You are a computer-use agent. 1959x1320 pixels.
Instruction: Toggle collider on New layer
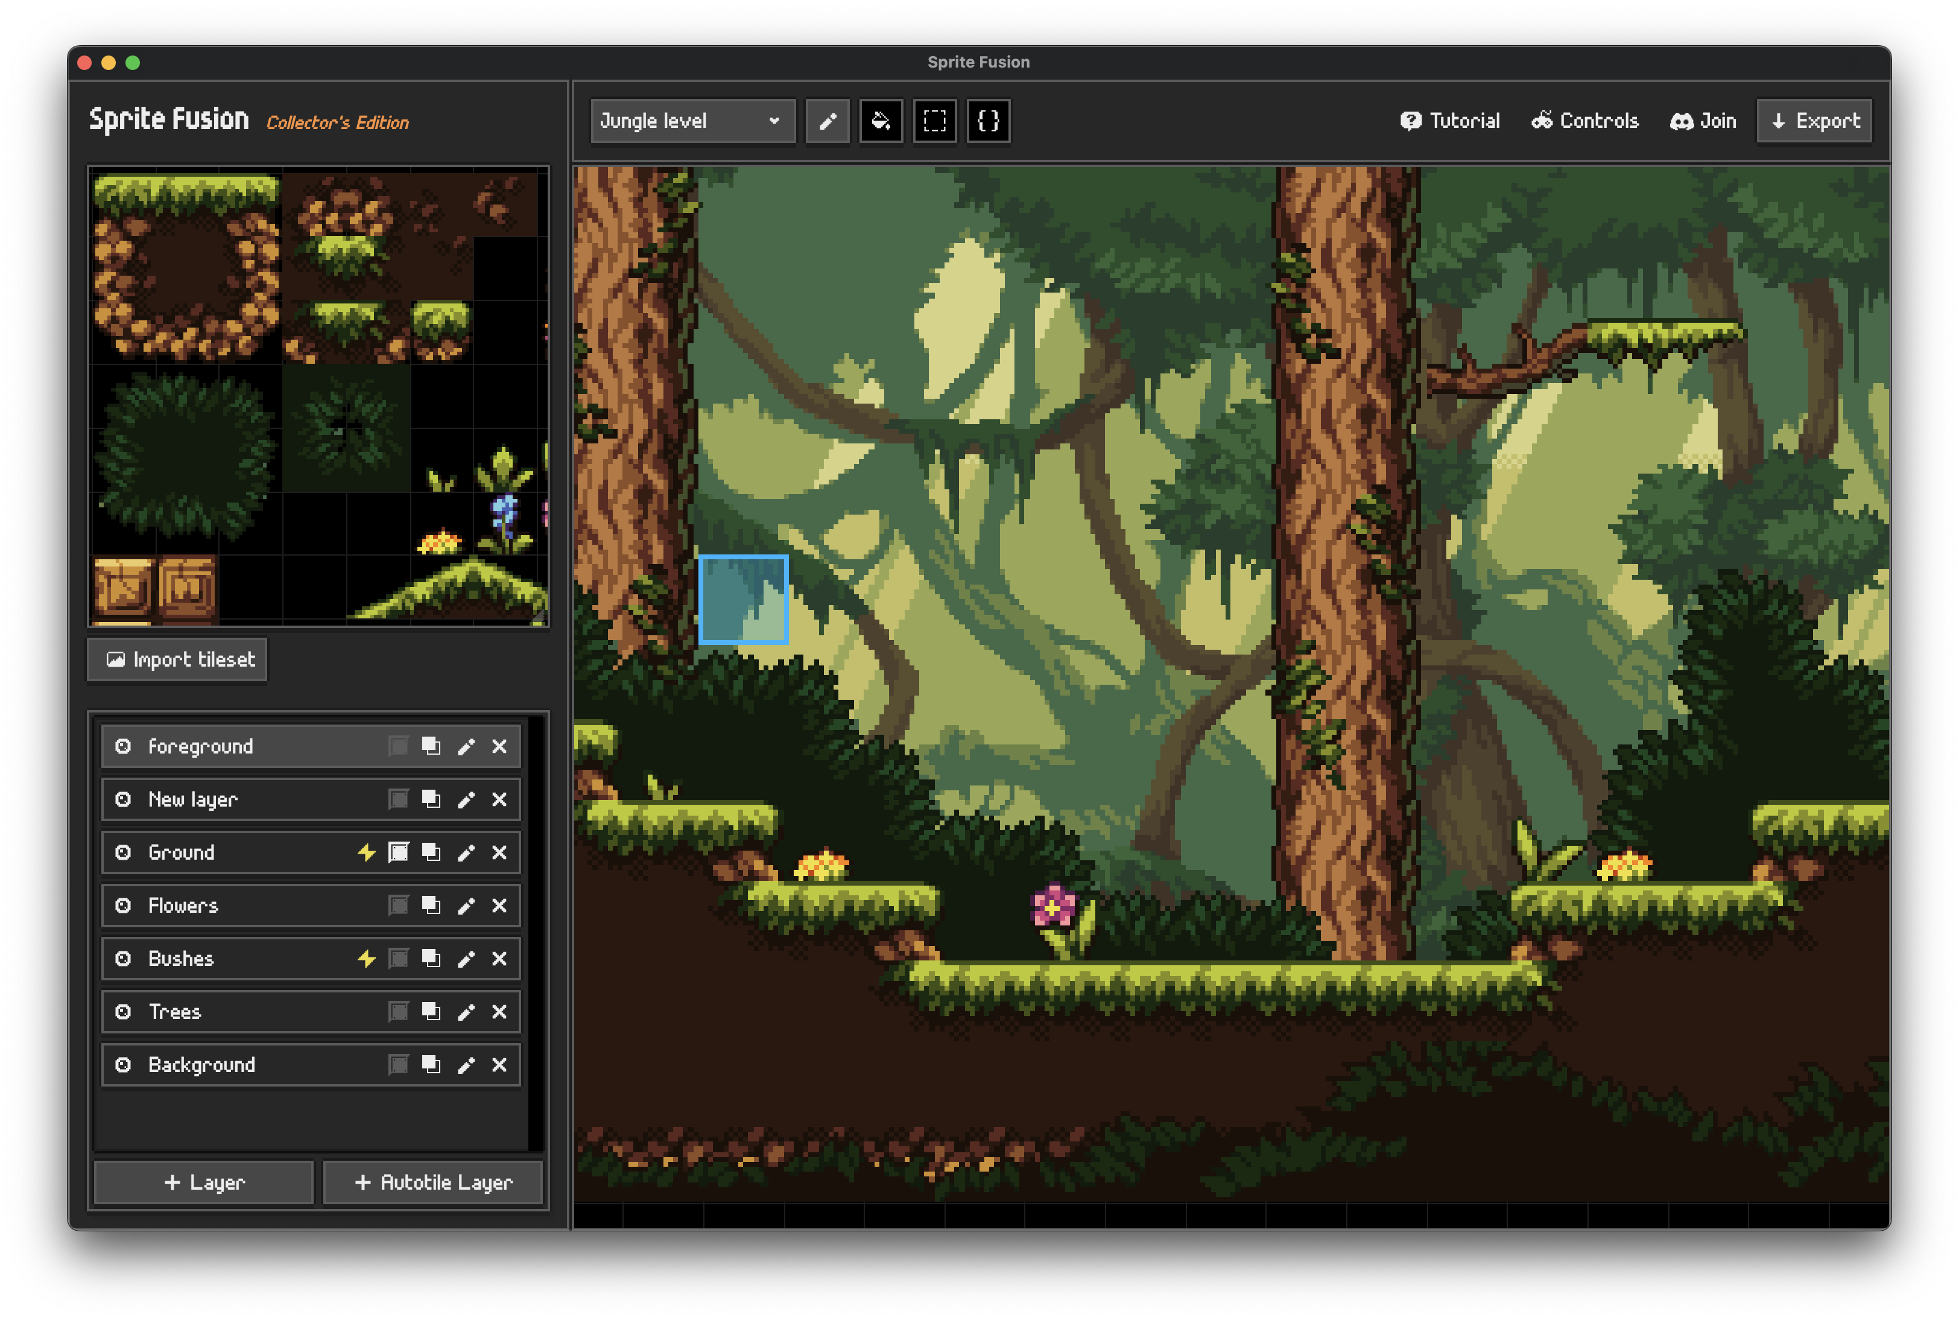[398, 800]
